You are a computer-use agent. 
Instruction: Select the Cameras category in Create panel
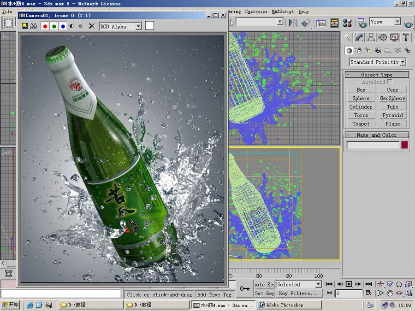point(378,51)
